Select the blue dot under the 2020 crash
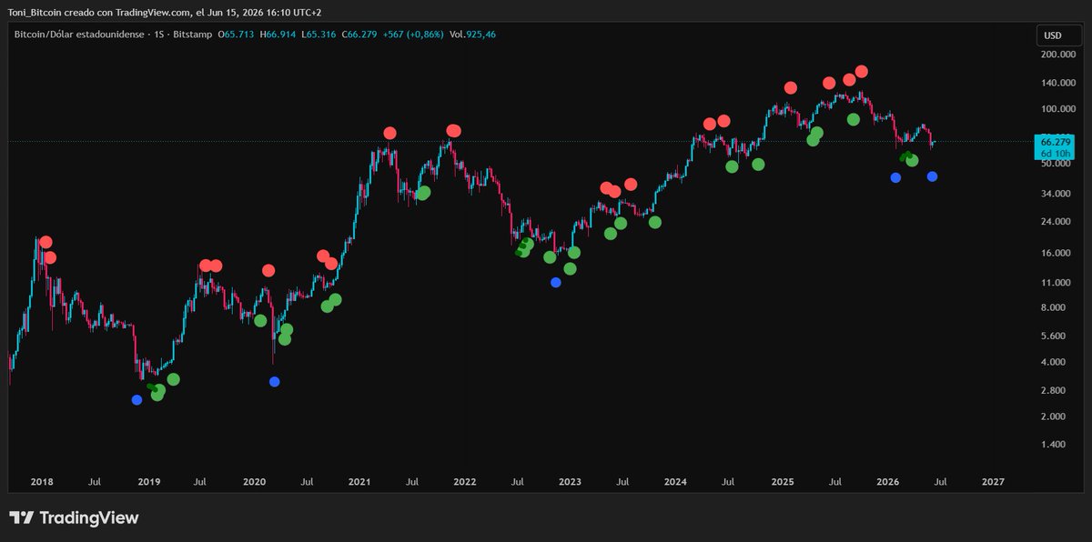This screenshot has width=1092, height=542. coord(275,382)
